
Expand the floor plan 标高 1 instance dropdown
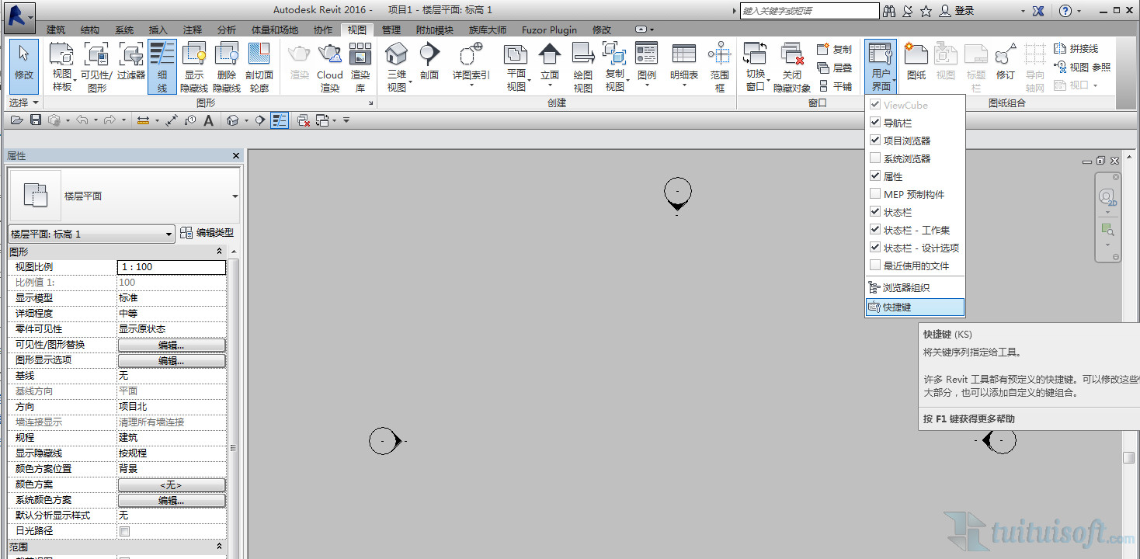point(91,234)
